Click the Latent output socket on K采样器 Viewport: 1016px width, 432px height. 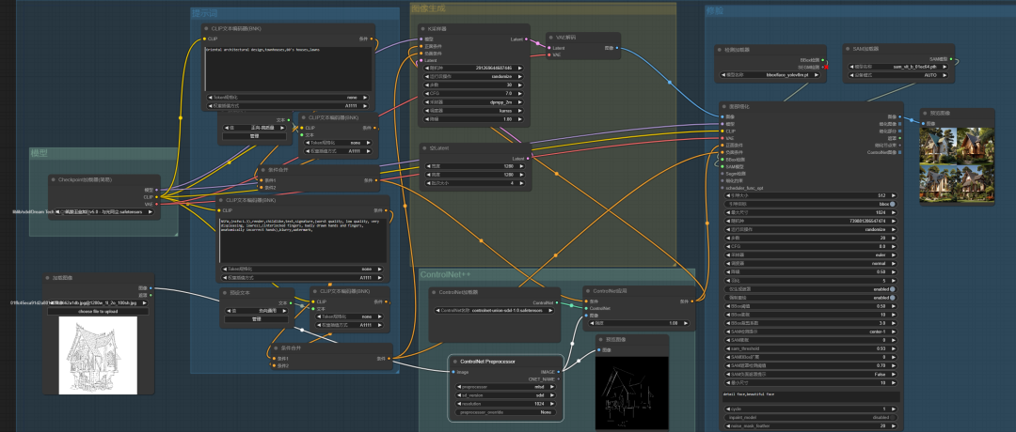(x=526, y=39)
